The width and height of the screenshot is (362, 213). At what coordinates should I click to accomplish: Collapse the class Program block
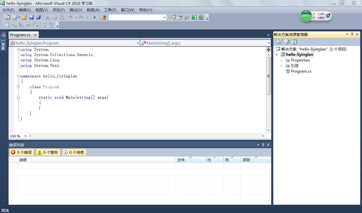(18, 87)
